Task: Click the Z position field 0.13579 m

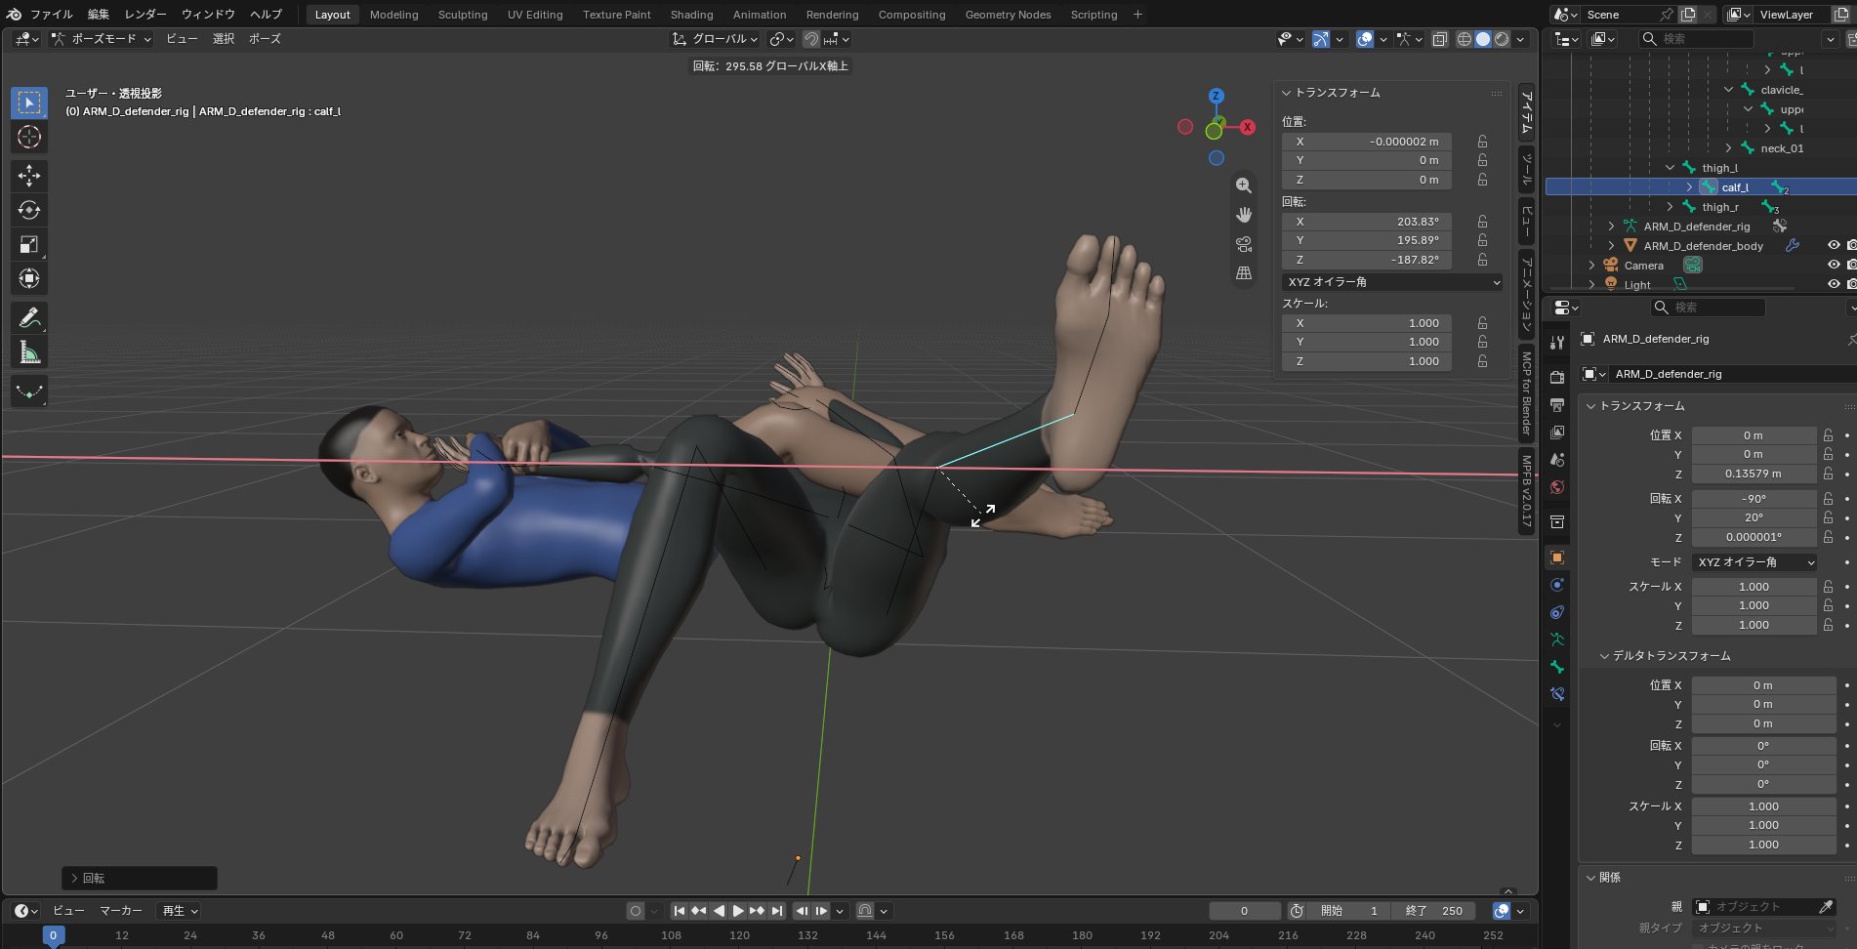Action: pyautogui.click(x=1754, y=474)
